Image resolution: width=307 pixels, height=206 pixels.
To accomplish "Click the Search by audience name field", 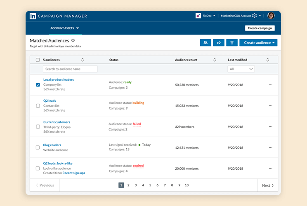I will [70, 69].
